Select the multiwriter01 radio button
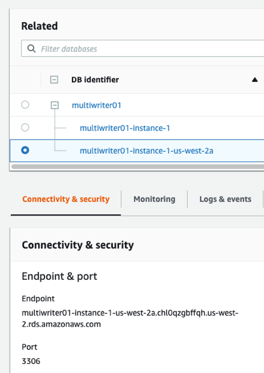Screen dimensions: 264x373 coord(25,105)
